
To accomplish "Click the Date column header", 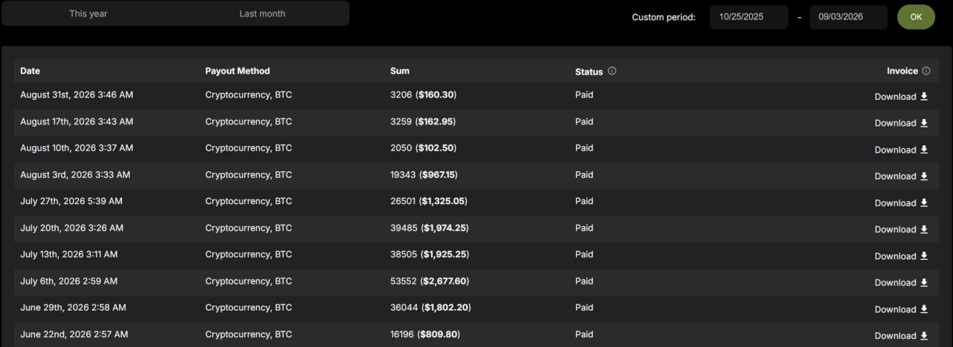I will tap(31, 71).
